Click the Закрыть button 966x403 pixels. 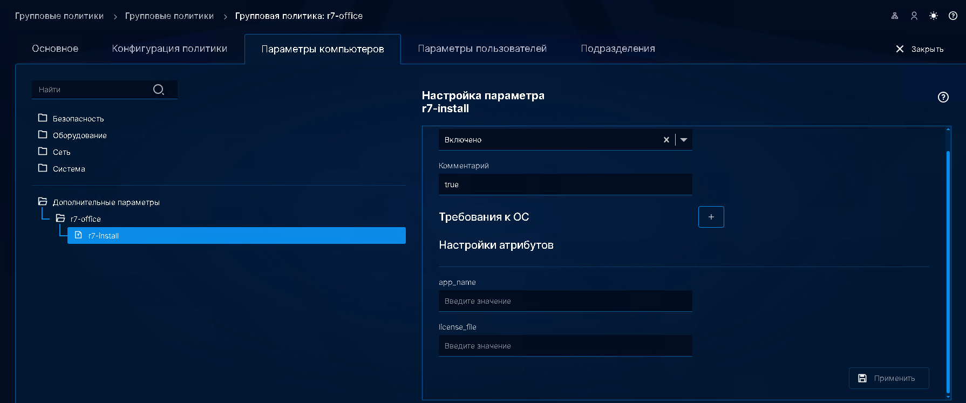[x=920, y=49]
